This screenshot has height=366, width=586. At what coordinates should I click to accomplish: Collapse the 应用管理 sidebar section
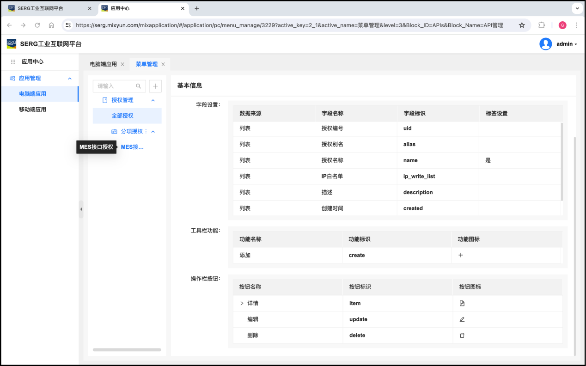[70, 79]
